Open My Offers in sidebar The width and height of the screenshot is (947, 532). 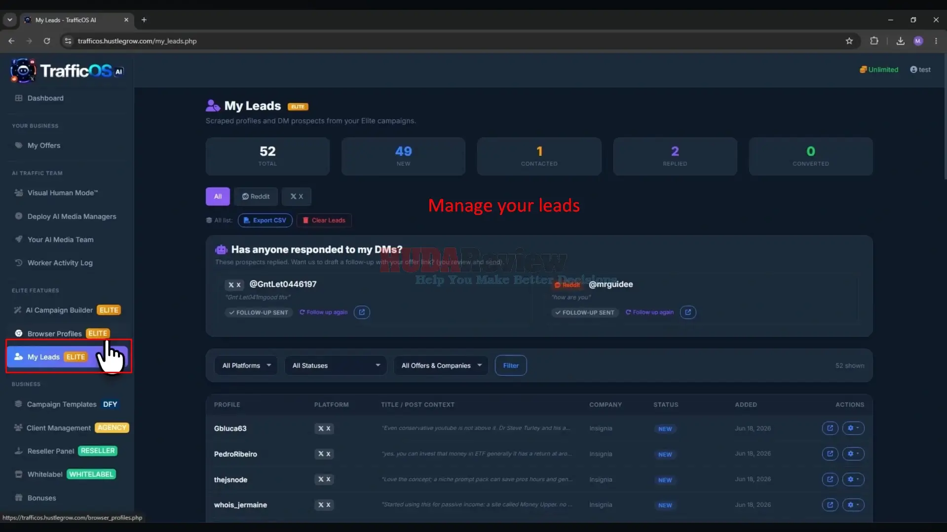point(43,145)
